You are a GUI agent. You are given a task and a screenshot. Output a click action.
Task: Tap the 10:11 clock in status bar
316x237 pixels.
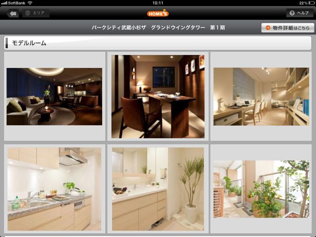(158, 3)
